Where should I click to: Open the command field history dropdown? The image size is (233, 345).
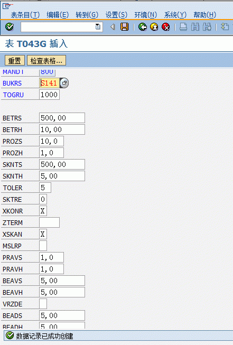click(x=98, y=27)
